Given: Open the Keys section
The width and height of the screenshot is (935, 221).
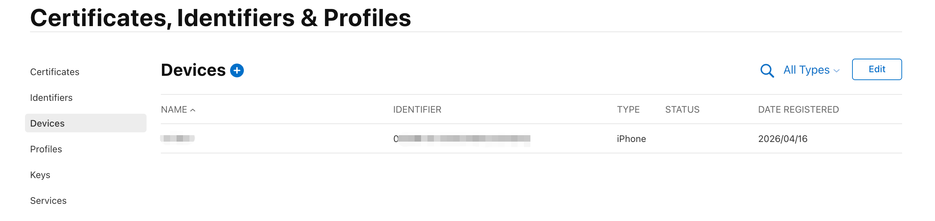Looking at the screenshot, I should click(40, 175).
